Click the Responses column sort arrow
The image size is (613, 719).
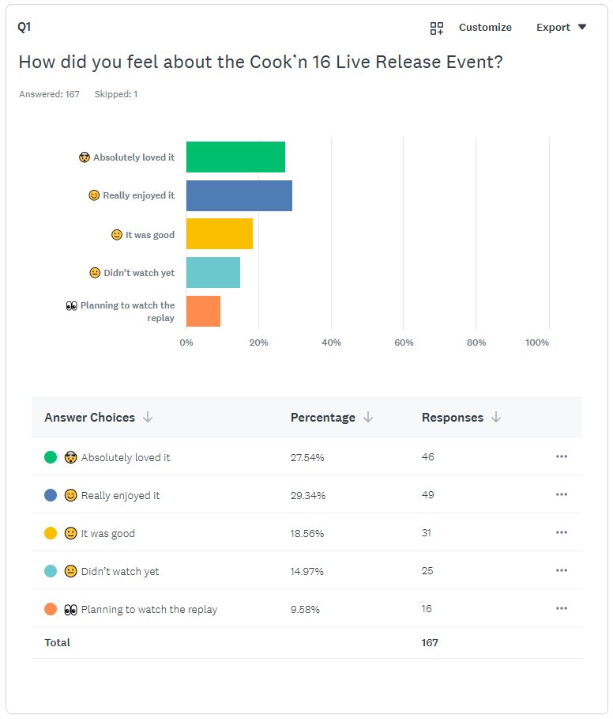(496, 418)
